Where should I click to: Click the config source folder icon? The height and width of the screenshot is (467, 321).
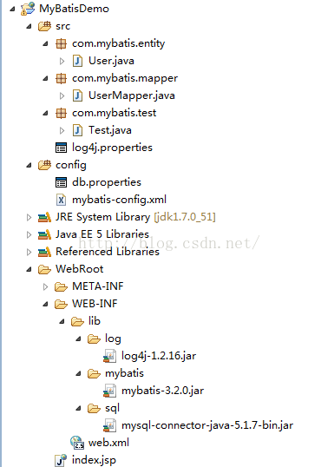point(44,165)
